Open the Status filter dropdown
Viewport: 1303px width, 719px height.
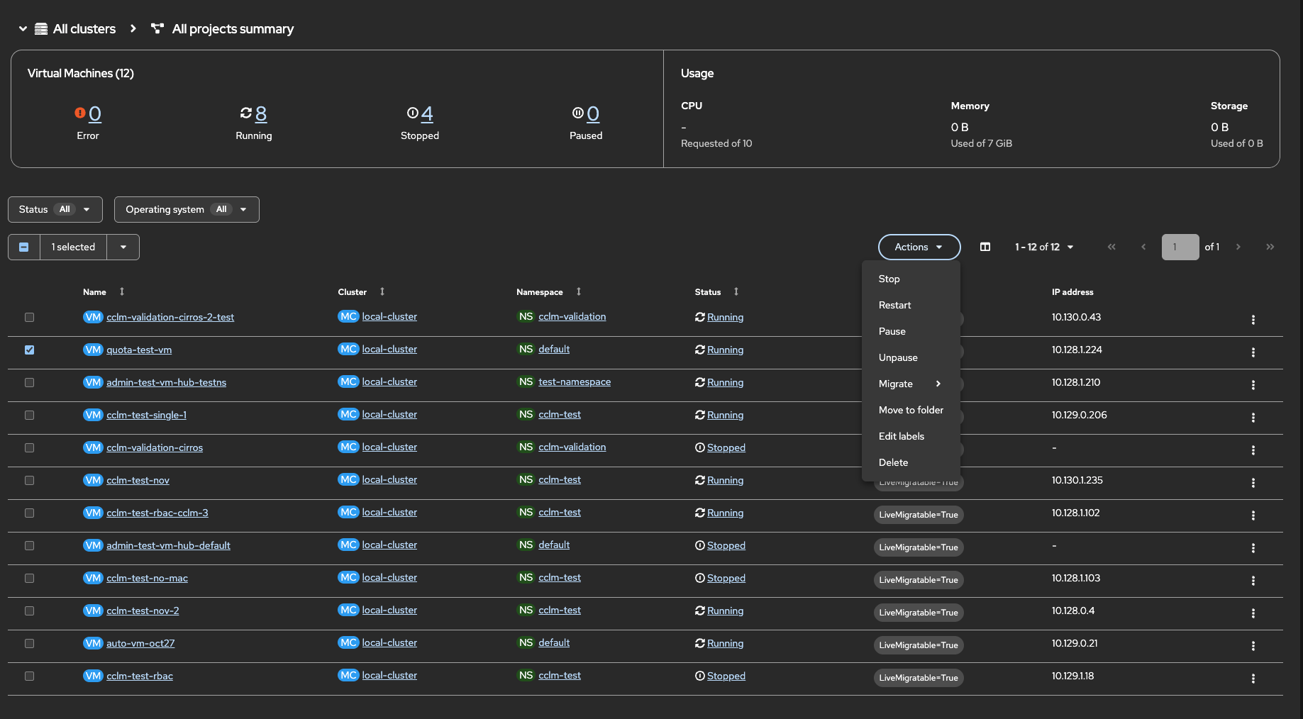pos(55,209)
